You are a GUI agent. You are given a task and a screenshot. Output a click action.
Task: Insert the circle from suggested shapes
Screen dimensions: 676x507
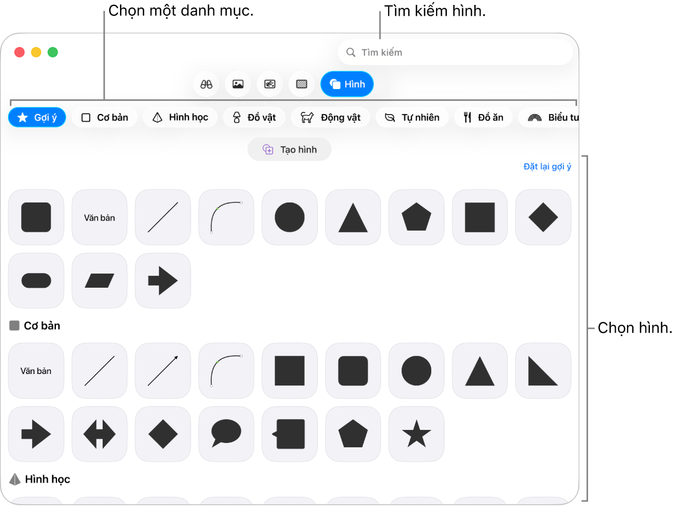(x=289, y=217)
